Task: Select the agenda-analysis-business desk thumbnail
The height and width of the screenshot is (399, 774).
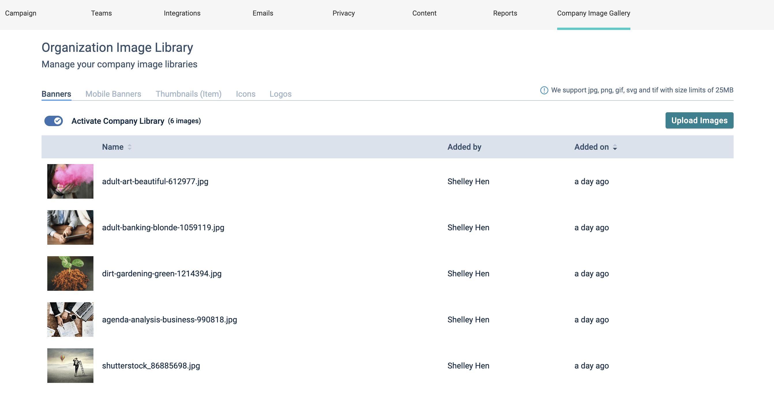Action: pyautogui.click(x=70, y=320)
